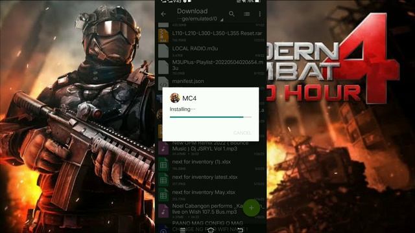
Task: Click the M3UPlus playlist file icon
Action: click(163, 67)
